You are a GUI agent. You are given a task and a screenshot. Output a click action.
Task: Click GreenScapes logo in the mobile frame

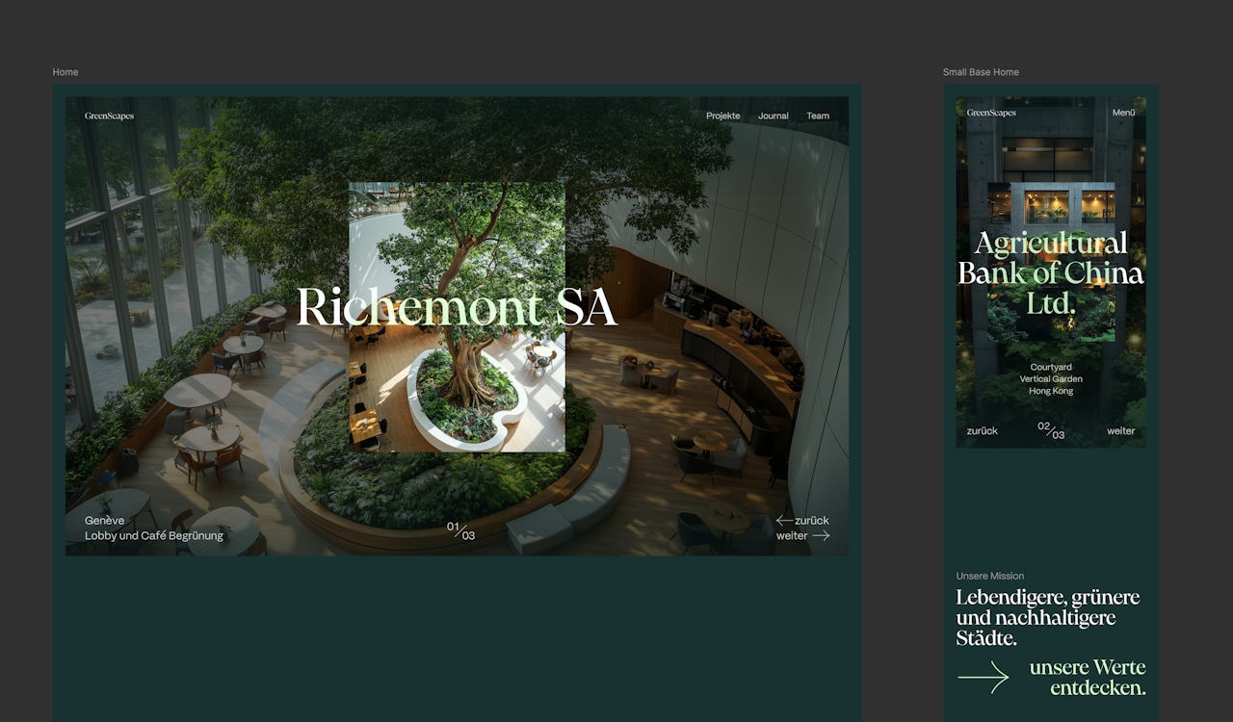click(991, 113)
